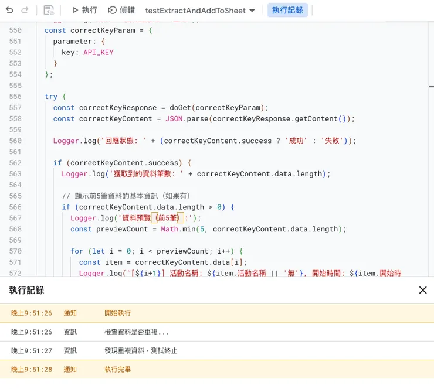Click timestamp 晚上9:51:27 in log
Viewport: 434px width, 389px height.
[32, 350]
